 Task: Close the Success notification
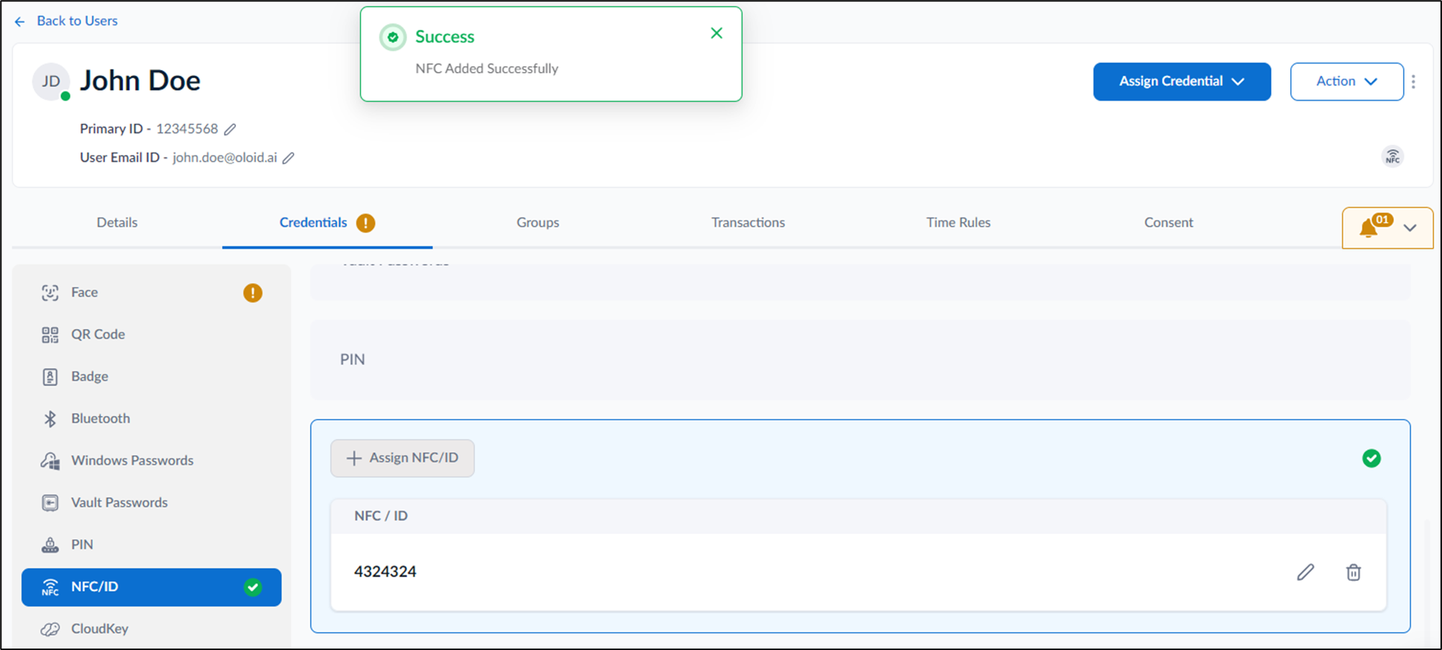tap(716, 33)
